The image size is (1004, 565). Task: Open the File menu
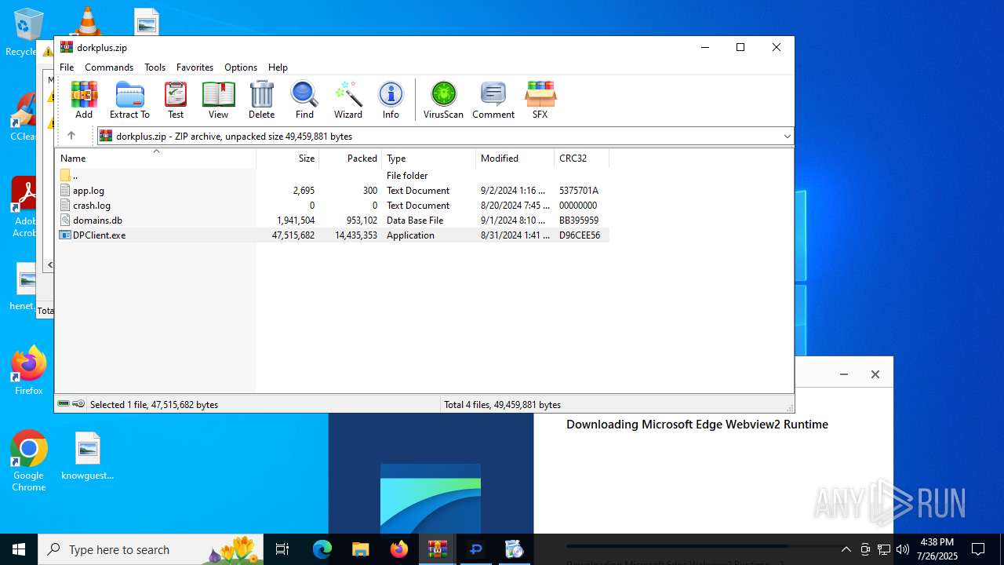click(67, 67)
